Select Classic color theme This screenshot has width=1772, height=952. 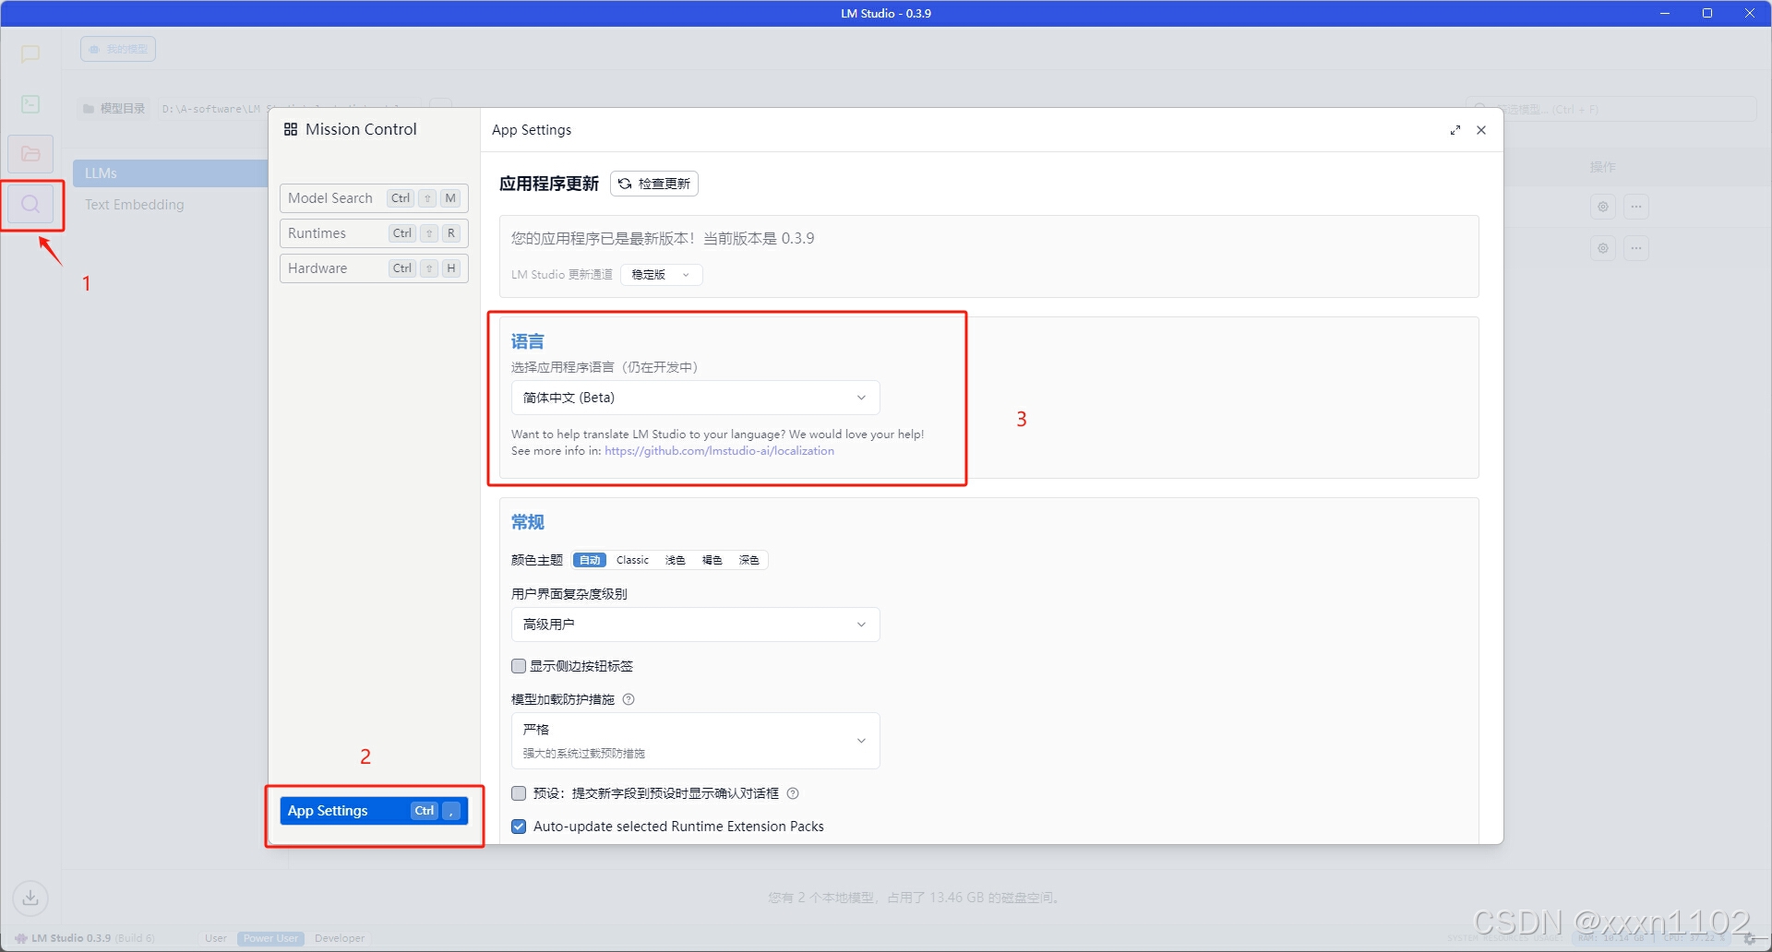click(x=632, y=560)
